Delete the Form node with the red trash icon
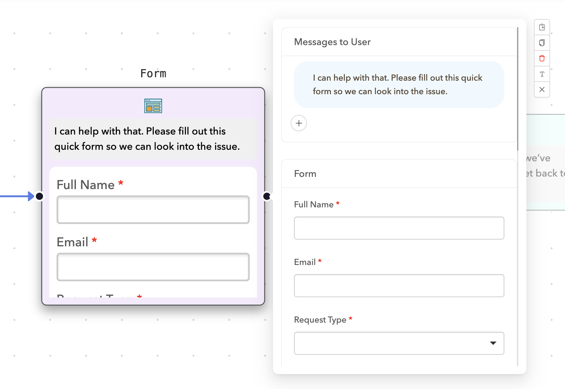Image resolution: width=565 pixels, height=389 pixels. pyautogui.click(x=542, y=58)
